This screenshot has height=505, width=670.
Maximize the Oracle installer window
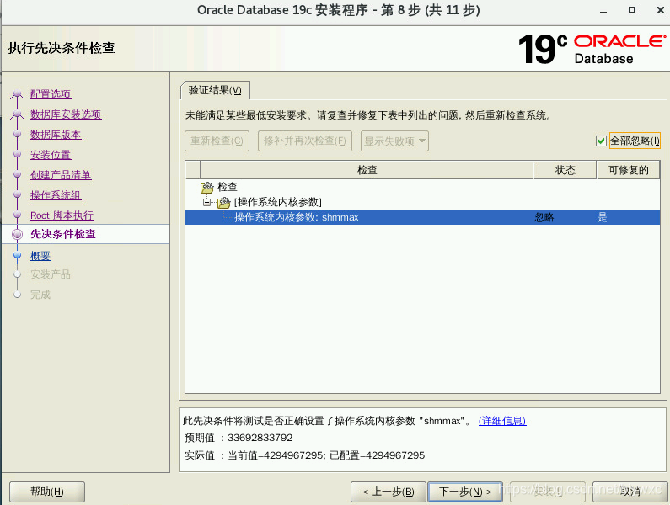pos(632,10)
